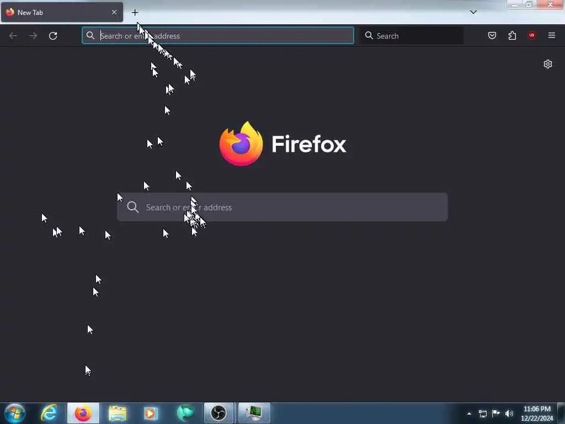This screenshot has height=424, width=565.
Task: Switch to Firefox taskbar button
Action: [83, 413]
